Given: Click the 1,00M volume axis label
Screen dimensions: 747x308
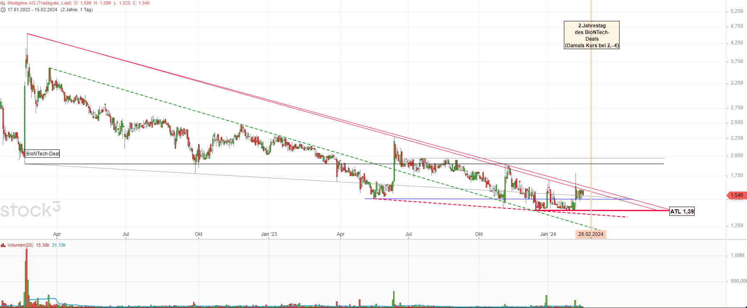Looking at the screenshot, I should point(737,255).
